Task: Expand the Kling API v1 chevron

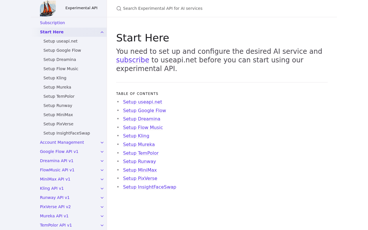Action: [x=102, y=189]
